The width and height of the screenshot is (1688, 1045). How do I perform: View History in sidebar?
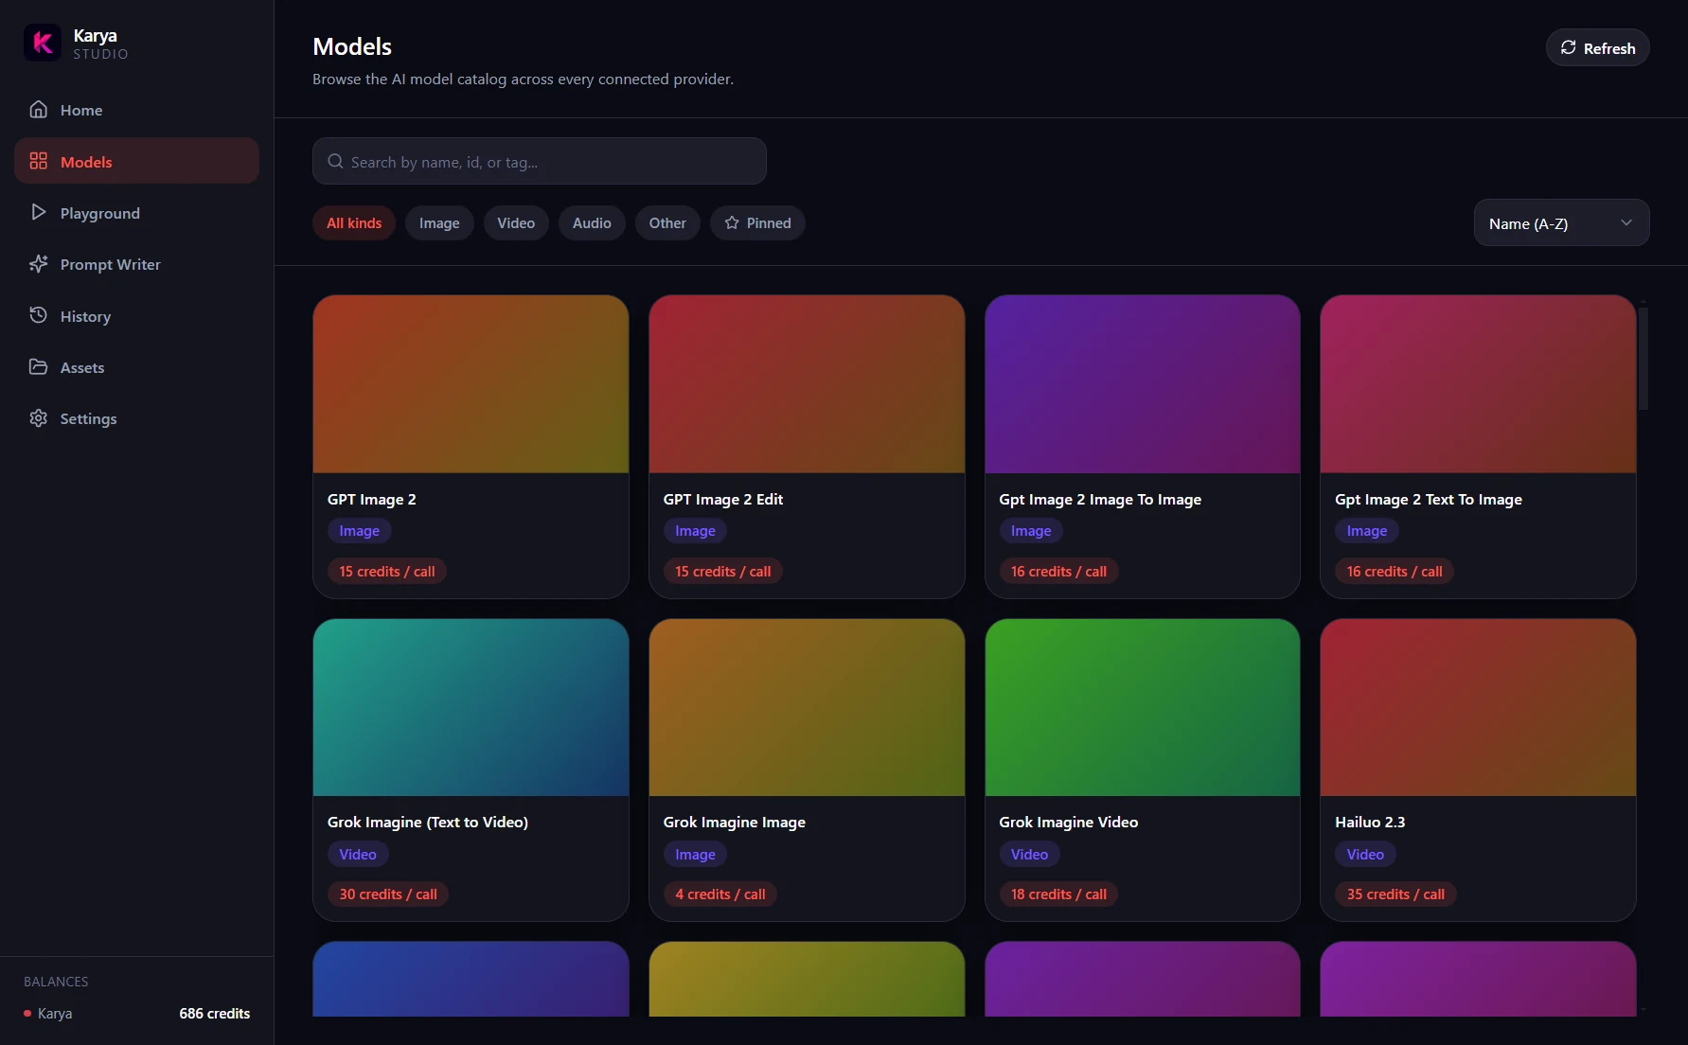[136, 315]
